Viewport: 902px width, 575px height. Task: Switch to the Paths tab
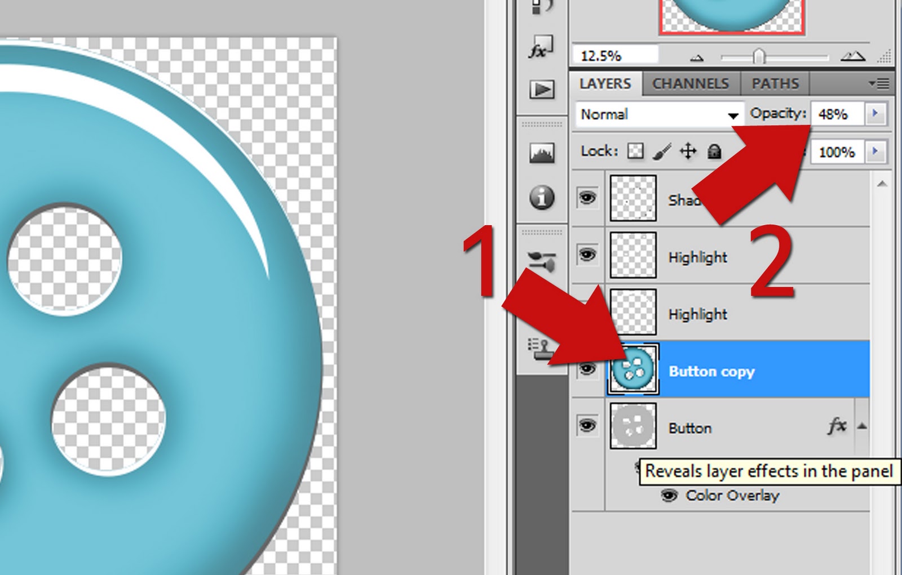point(775,84)
